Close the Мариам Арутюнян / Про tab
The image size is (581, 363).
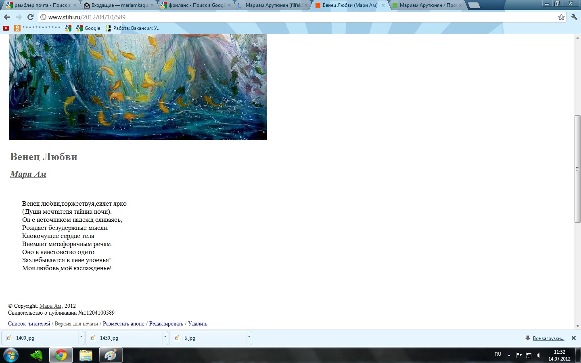[x=460, y=5]
